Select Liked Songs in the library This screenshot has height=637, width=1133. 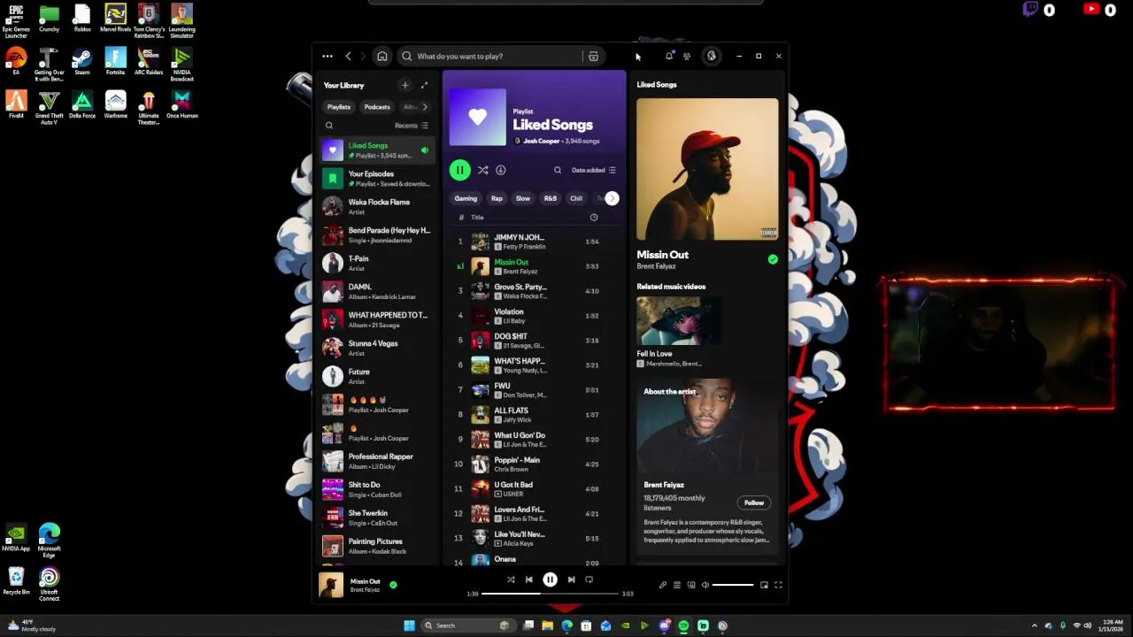tap(376, 150)
